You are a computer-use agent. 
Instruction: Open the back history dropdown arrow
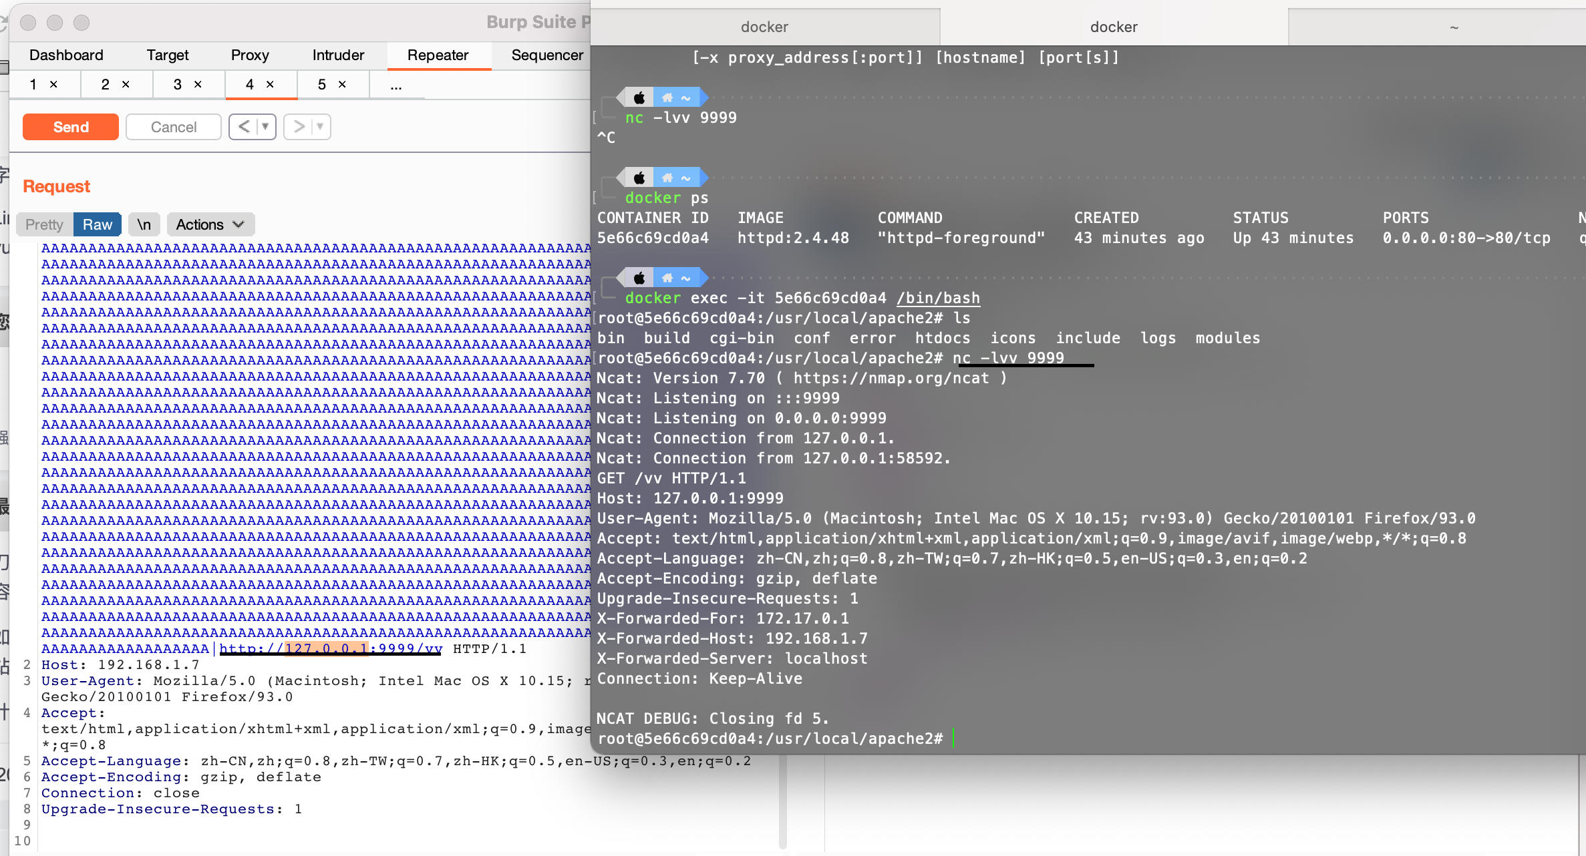click(266, 127)
